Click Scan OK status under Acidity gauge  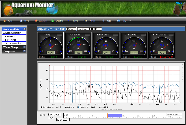[54, 57]
